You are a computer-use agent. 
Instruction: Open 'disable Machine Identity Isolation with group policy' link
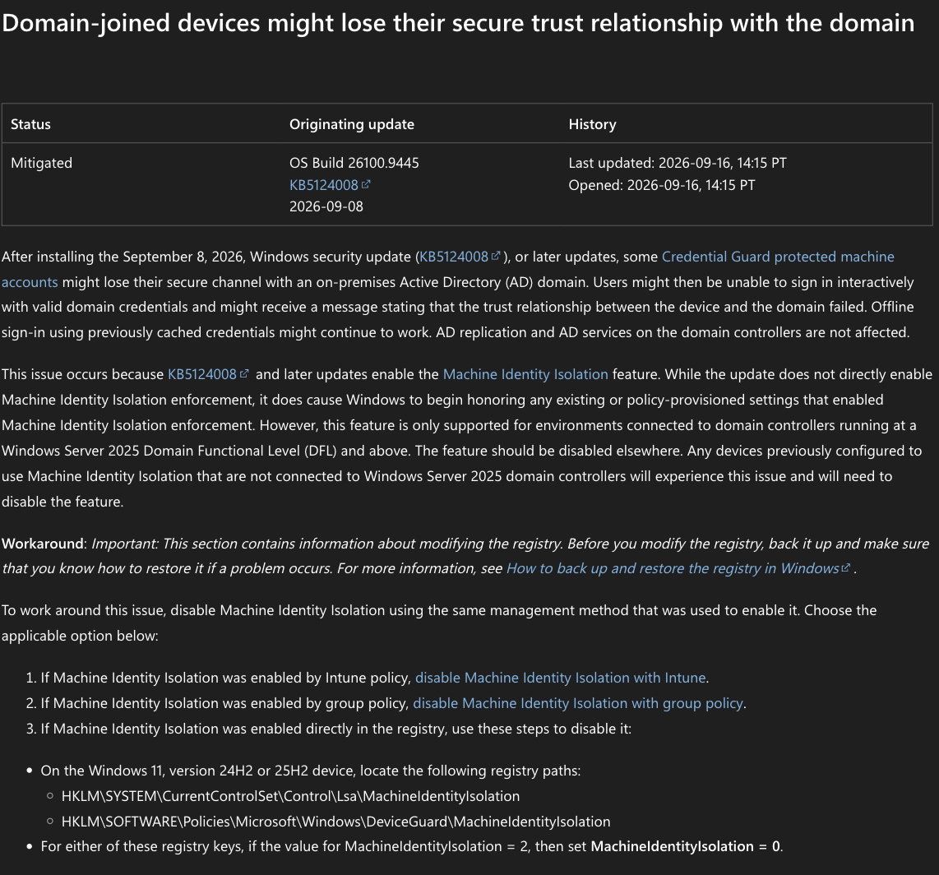(x=578, y=703)
